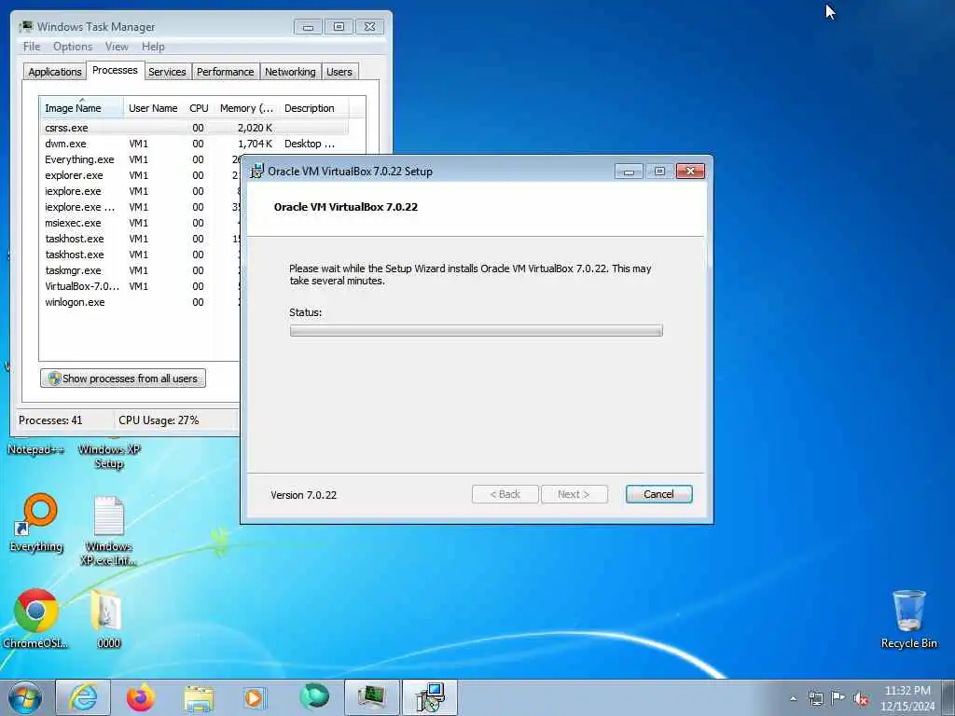
Task: Select the taskmgr.exe process row
Action: (140, 270)
